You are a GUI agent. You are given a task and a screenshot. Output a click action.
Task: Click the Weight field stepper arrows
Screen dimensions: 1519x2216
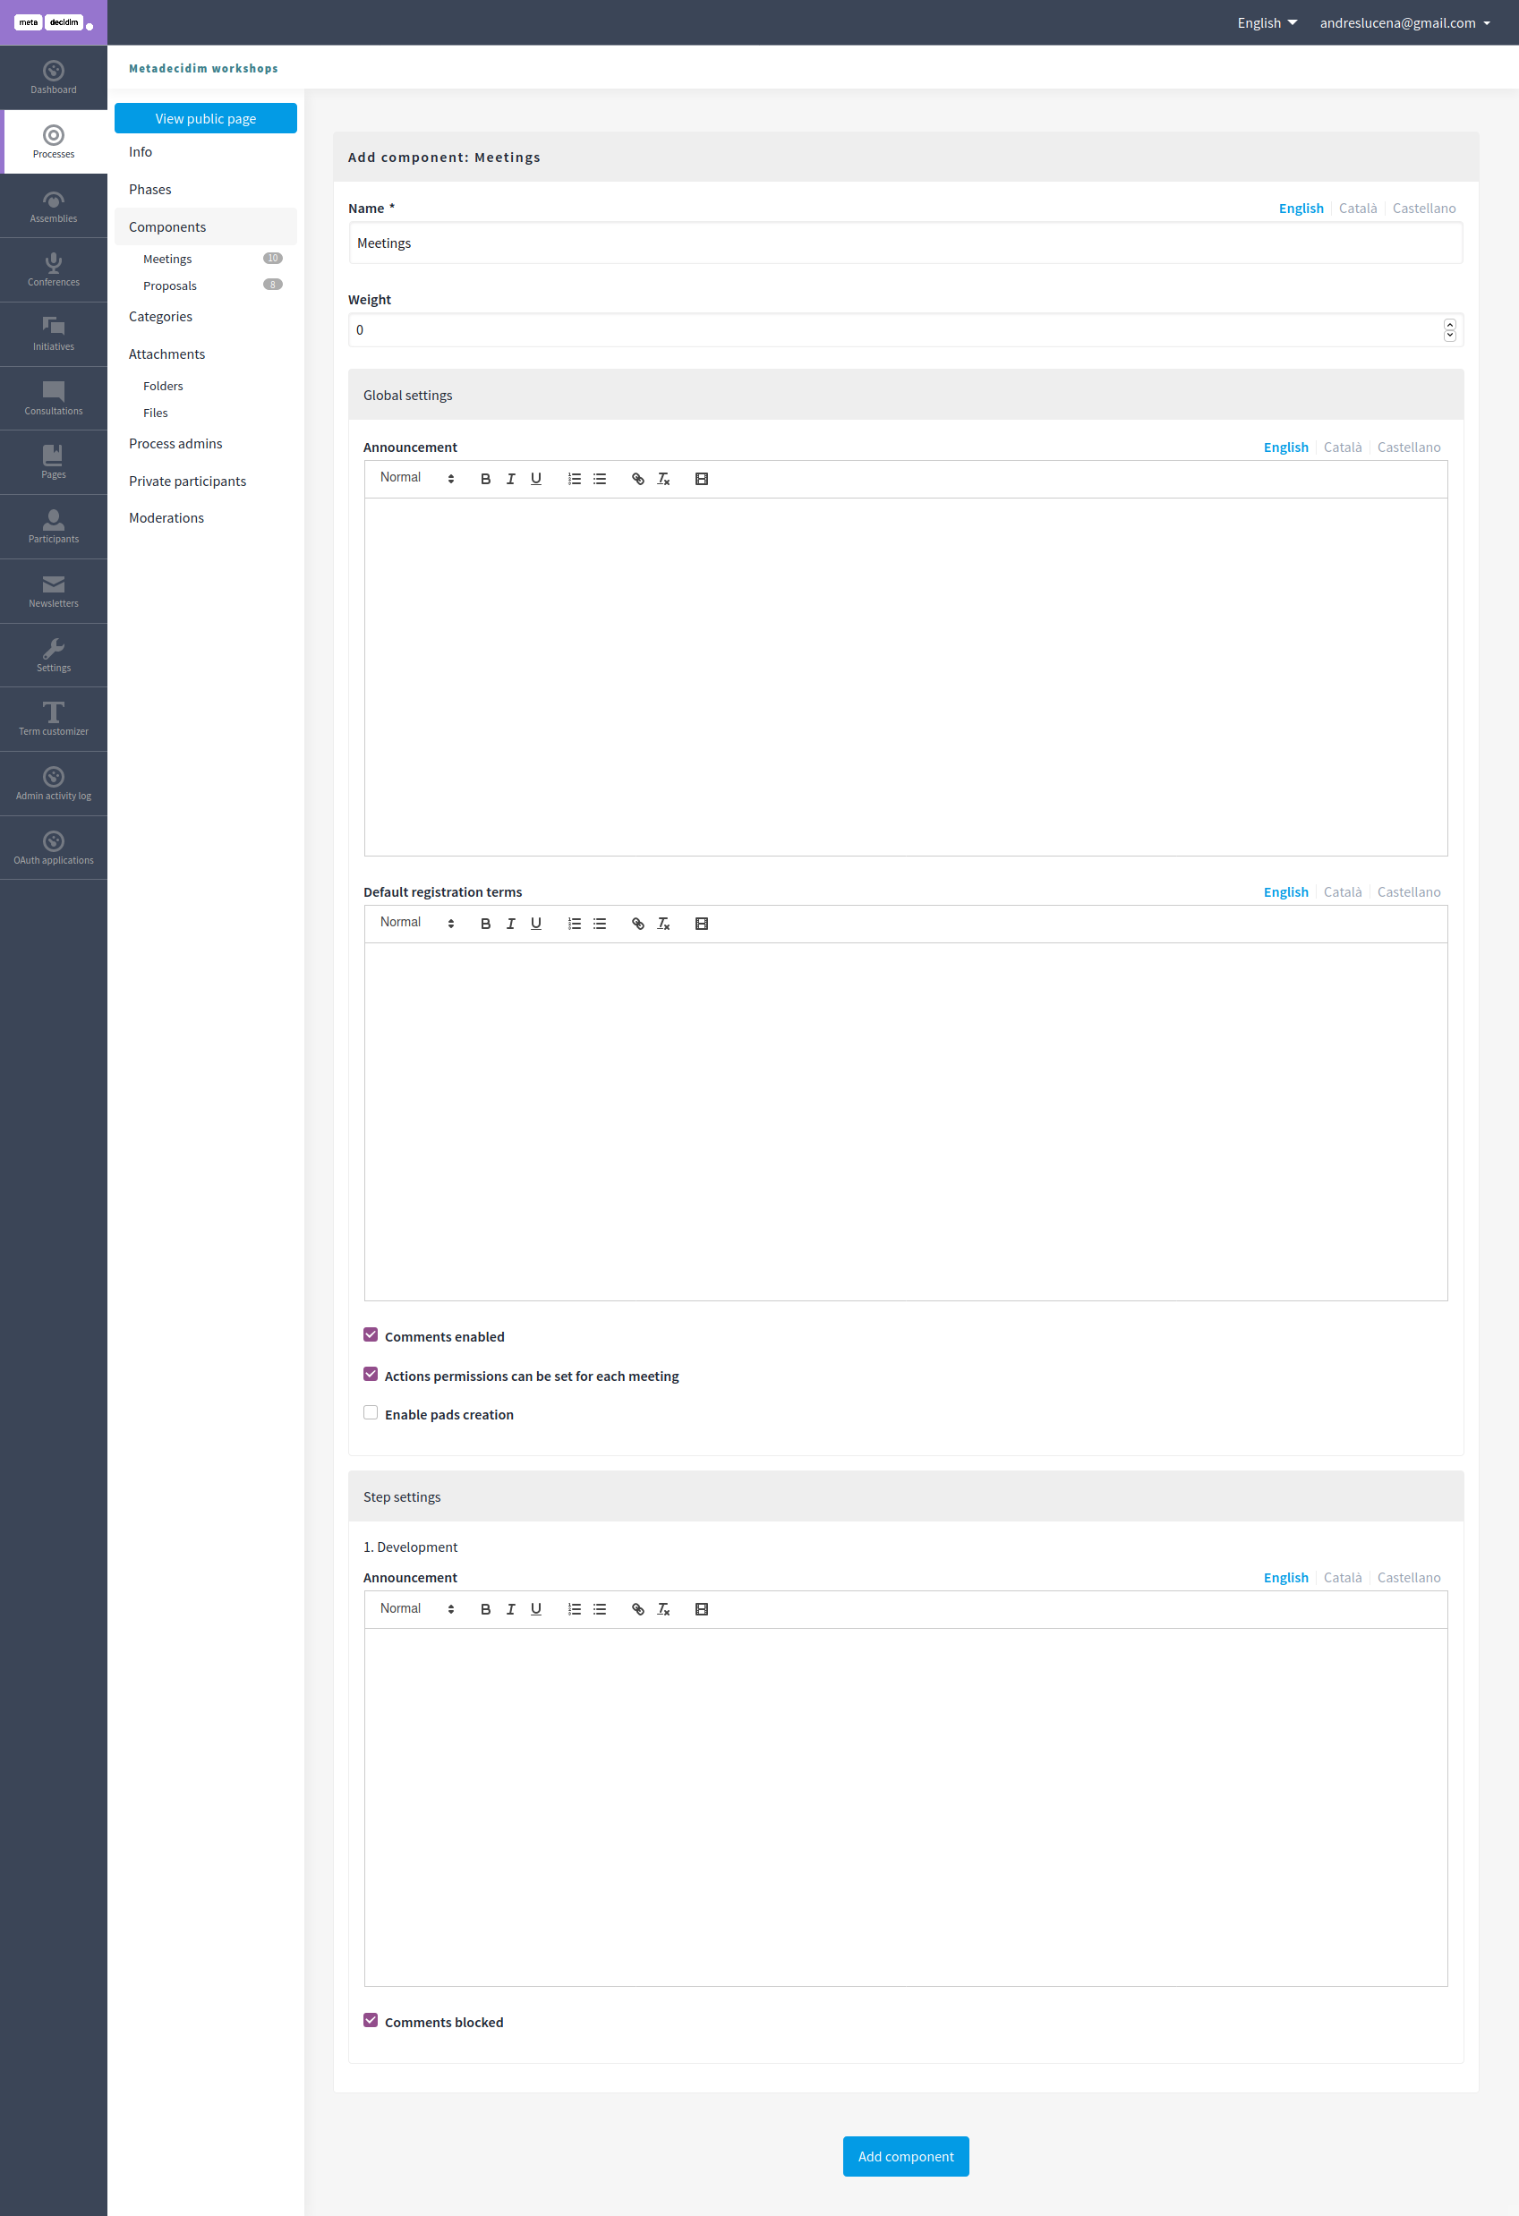click(1449, 330)
